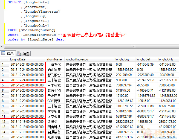179x140 pixels.
Task: Click longhuSell value -190680.06
Action: (145, 122)
